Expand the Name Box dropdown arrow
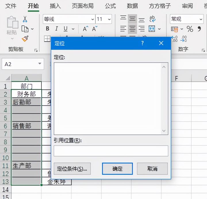The width and height of the screenshot is (207, 199). tap(40, 63)
